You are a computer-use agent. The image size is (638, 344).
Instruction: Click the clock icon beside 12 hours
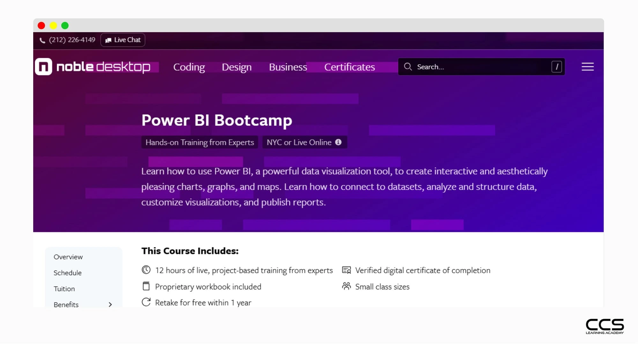pos(146,270)
